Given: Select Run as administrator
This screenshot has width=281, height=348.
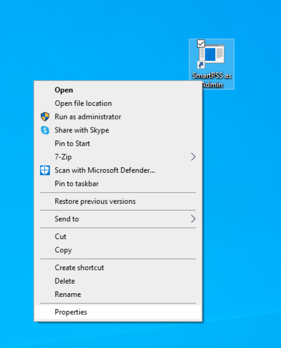Looking at the screenshot, I should click(88, 117).
